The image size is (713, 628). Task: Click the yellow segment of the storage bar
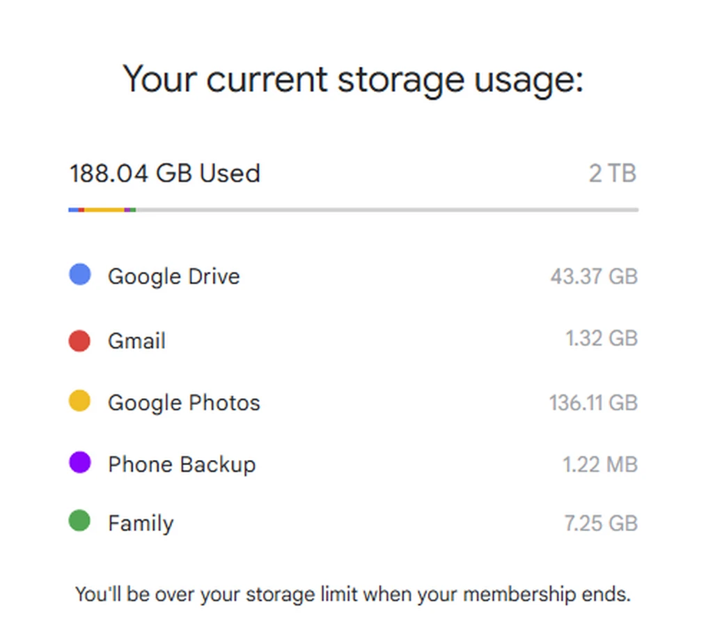tap(104, 209)
